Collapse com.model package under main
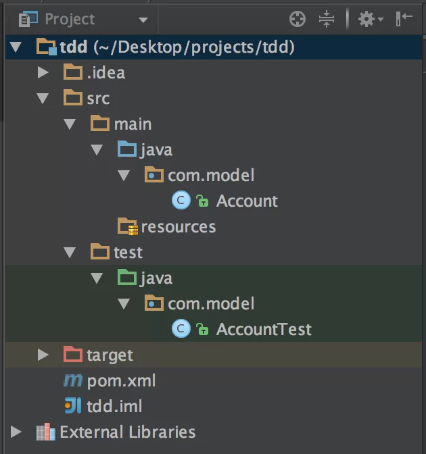Image resolution: width=426 pixels, height=454 pixels. [124, 176]
